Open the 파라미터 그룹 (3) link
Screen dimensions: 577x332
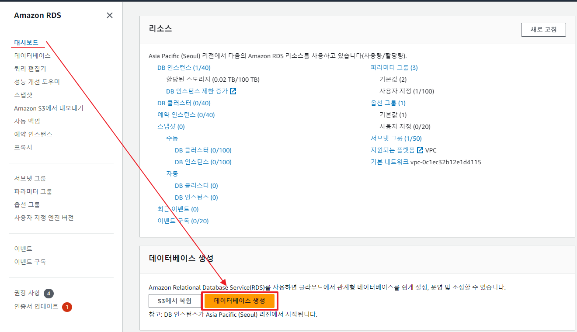(394, 68)
